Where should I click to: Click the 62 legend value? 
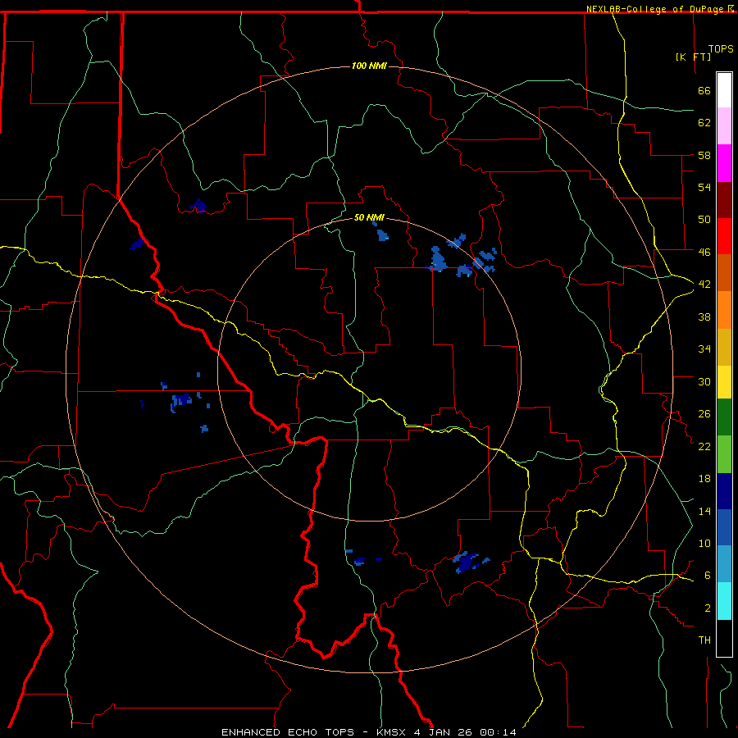(x=704, y=123)
